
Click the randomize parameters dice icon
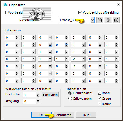(108, 20)
